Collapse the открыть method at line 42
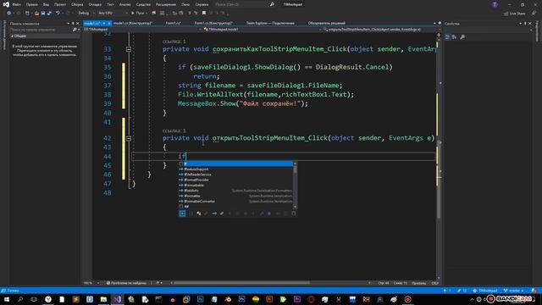 click(129, 138)
